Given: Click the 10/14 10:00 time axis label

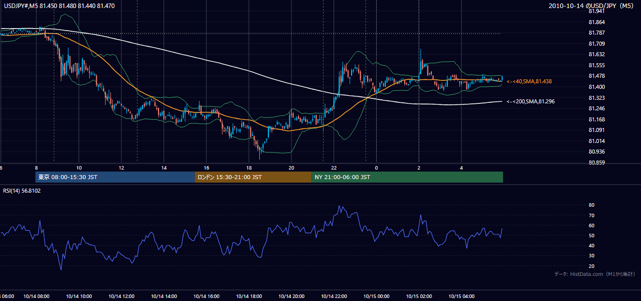Looking at the screenshot, I should coord(79,296).
